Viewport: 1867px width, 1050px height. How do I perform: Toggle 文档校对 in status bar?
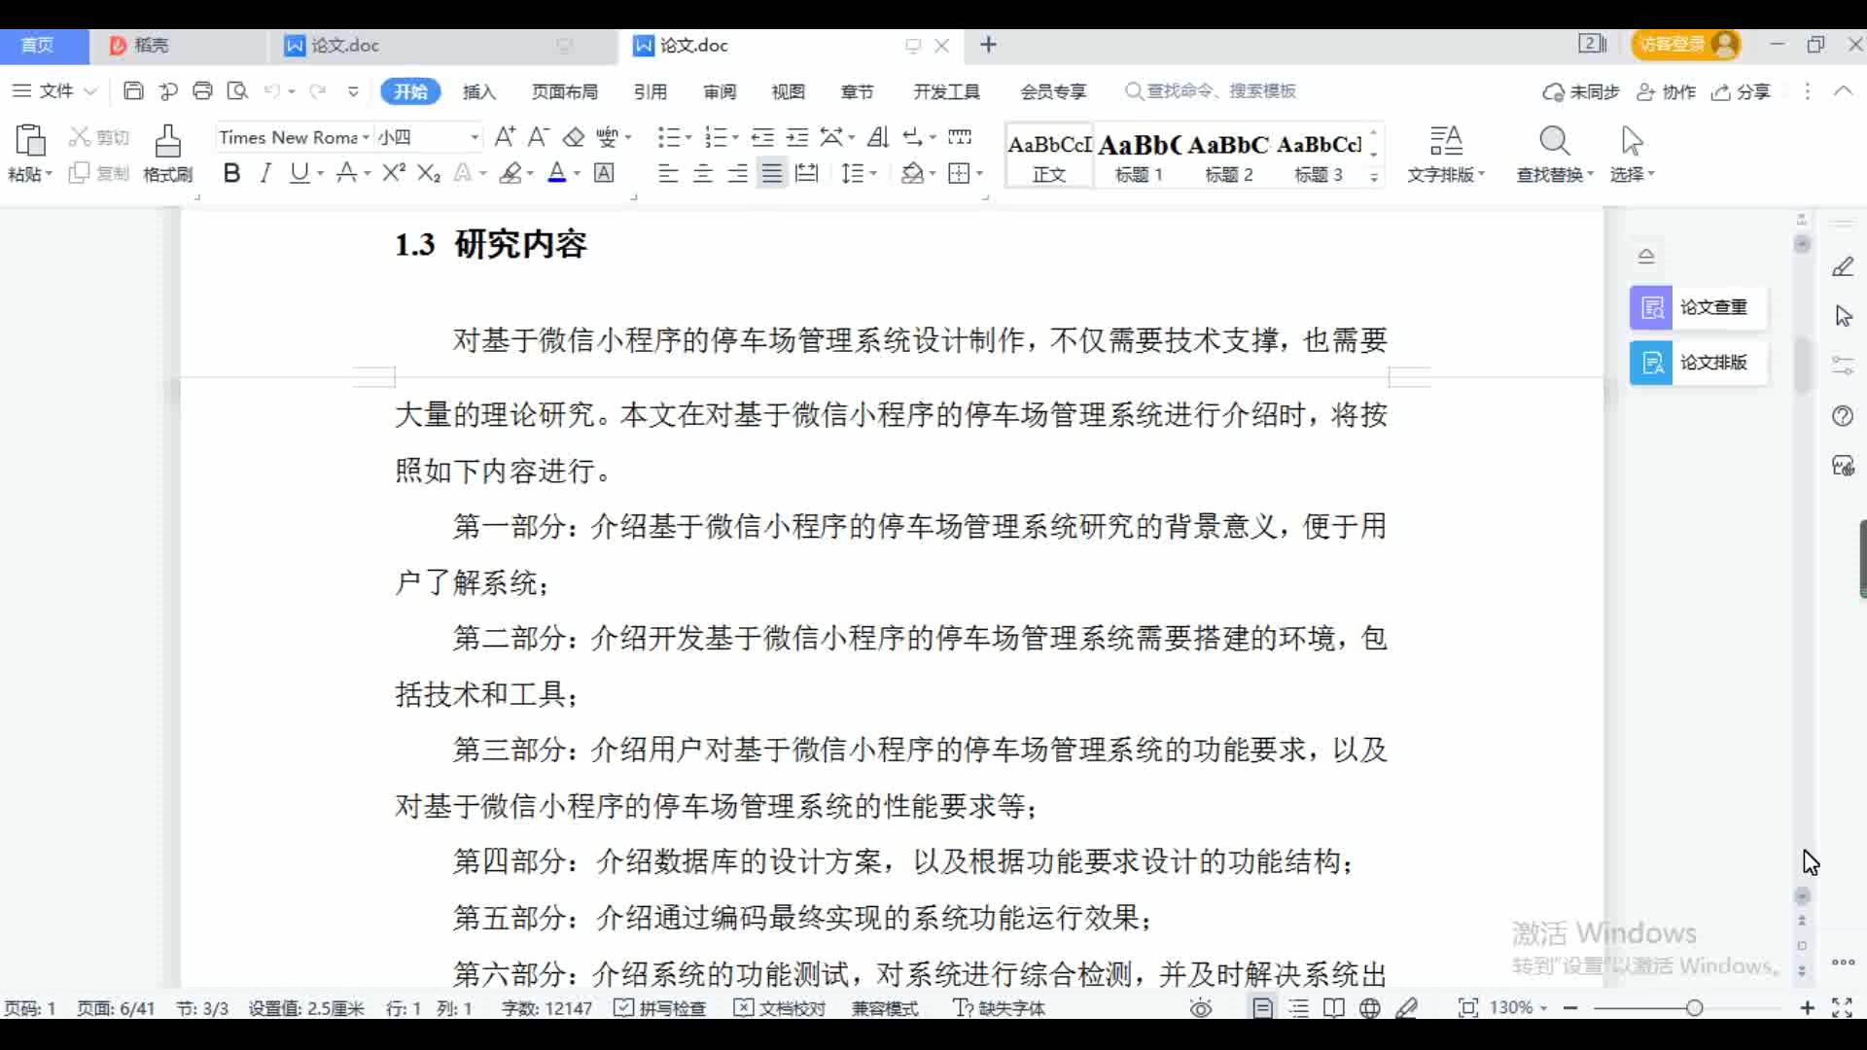click(x=780, y=1008)
